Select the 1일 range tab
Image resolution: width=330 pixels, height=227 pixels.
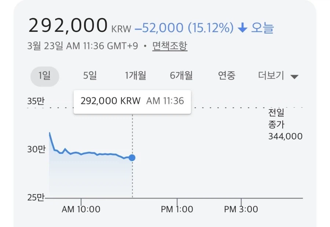[45, 76]
